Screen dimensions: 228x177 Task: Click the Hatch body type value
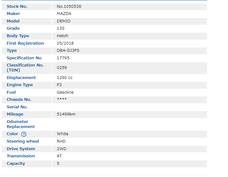62,36
